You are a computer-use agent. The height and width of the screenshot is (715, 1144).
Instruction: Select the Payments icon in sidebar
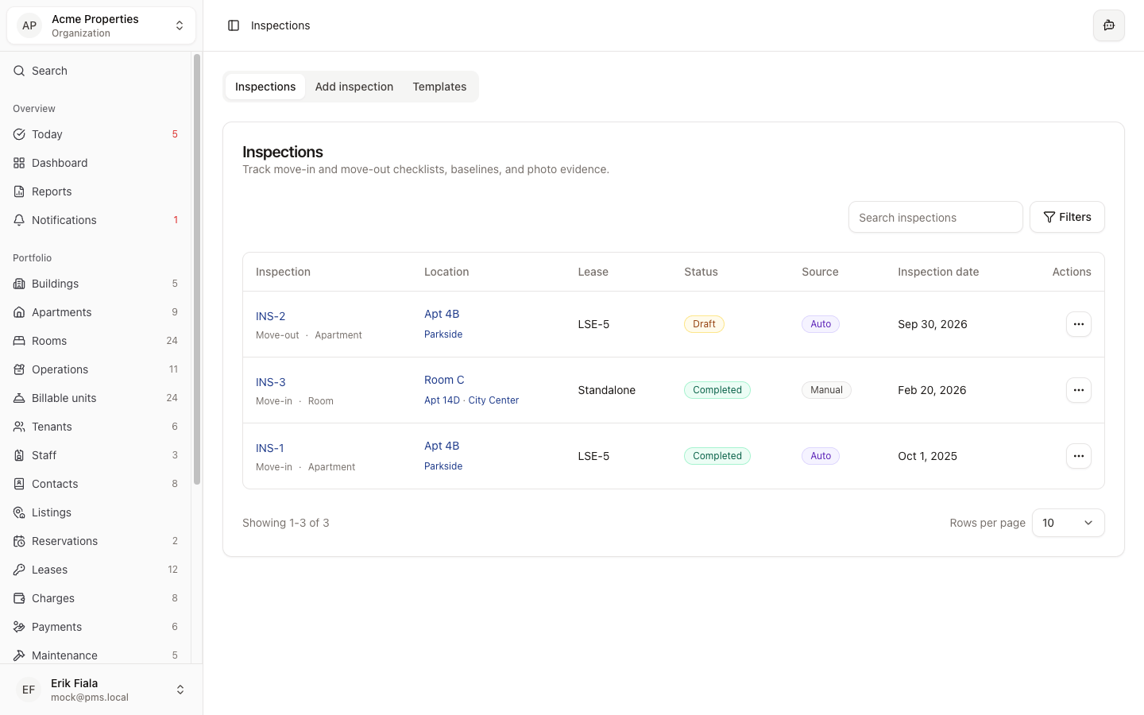point(19,627)
